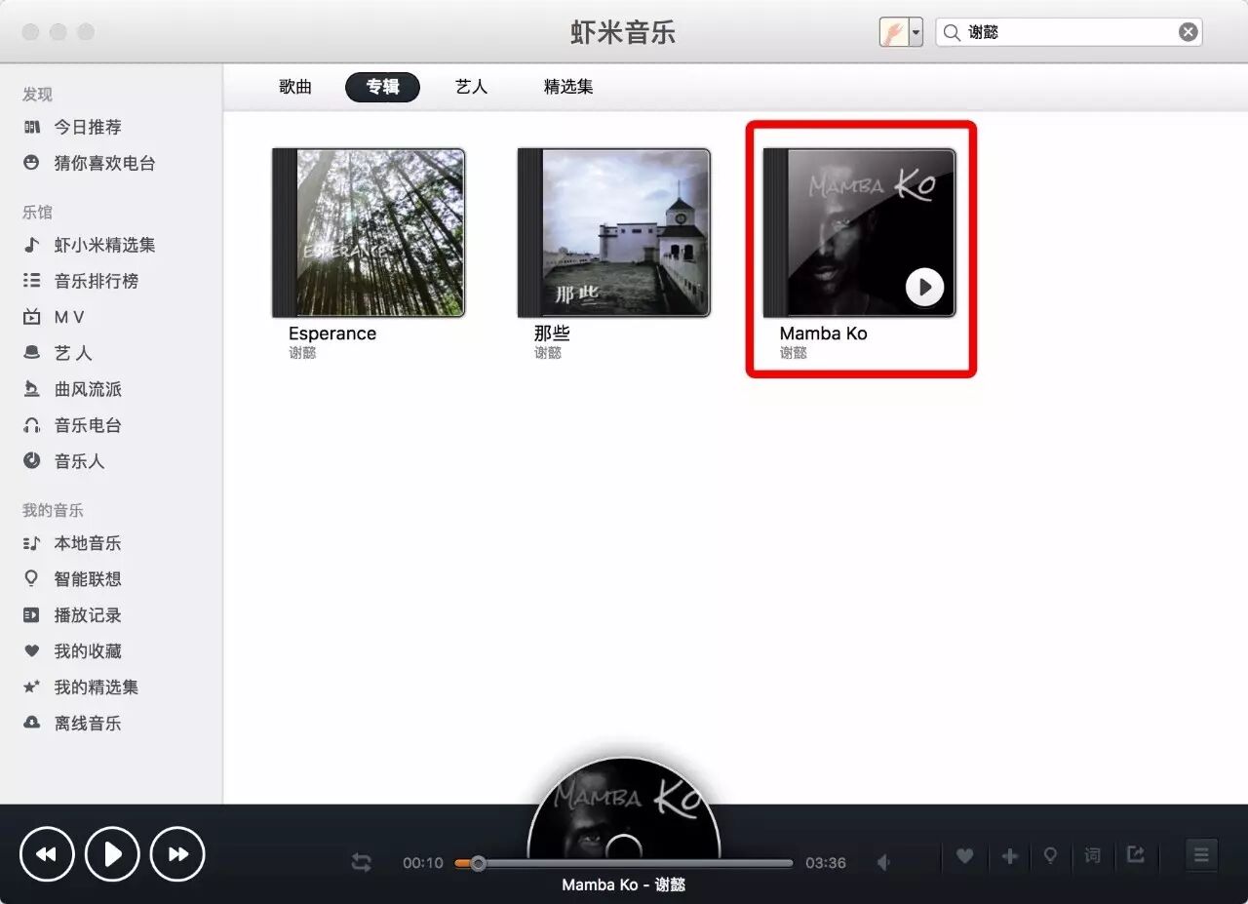Toggle the repeat playback mode
The width and height of the screenshot is (1248, 904).
[x=362, y=863]
